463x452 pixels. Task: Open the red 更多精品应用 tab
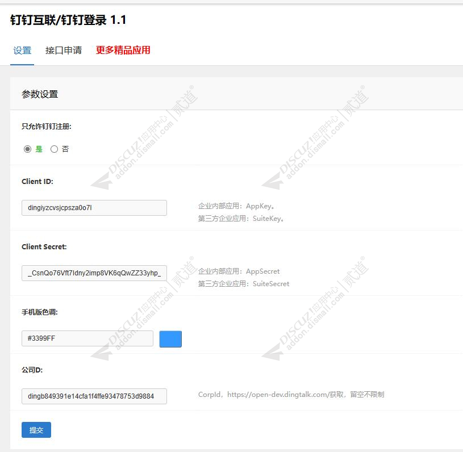[x=123, y=50]
